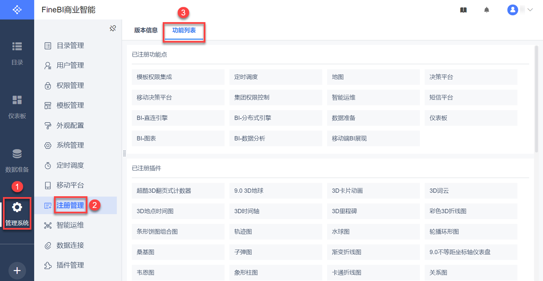Click the 超酷3D翻页式计数器 plugin item
The height and width of the screenshot is (281, 543).
point(178,191)
